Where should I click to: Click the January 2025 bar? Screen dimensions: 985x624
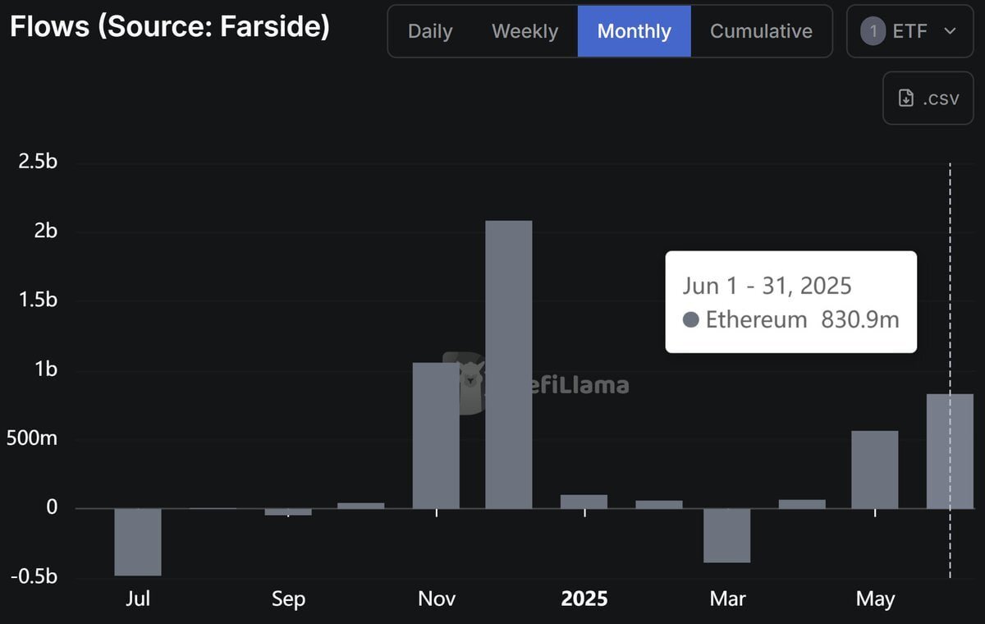(584, 502)
